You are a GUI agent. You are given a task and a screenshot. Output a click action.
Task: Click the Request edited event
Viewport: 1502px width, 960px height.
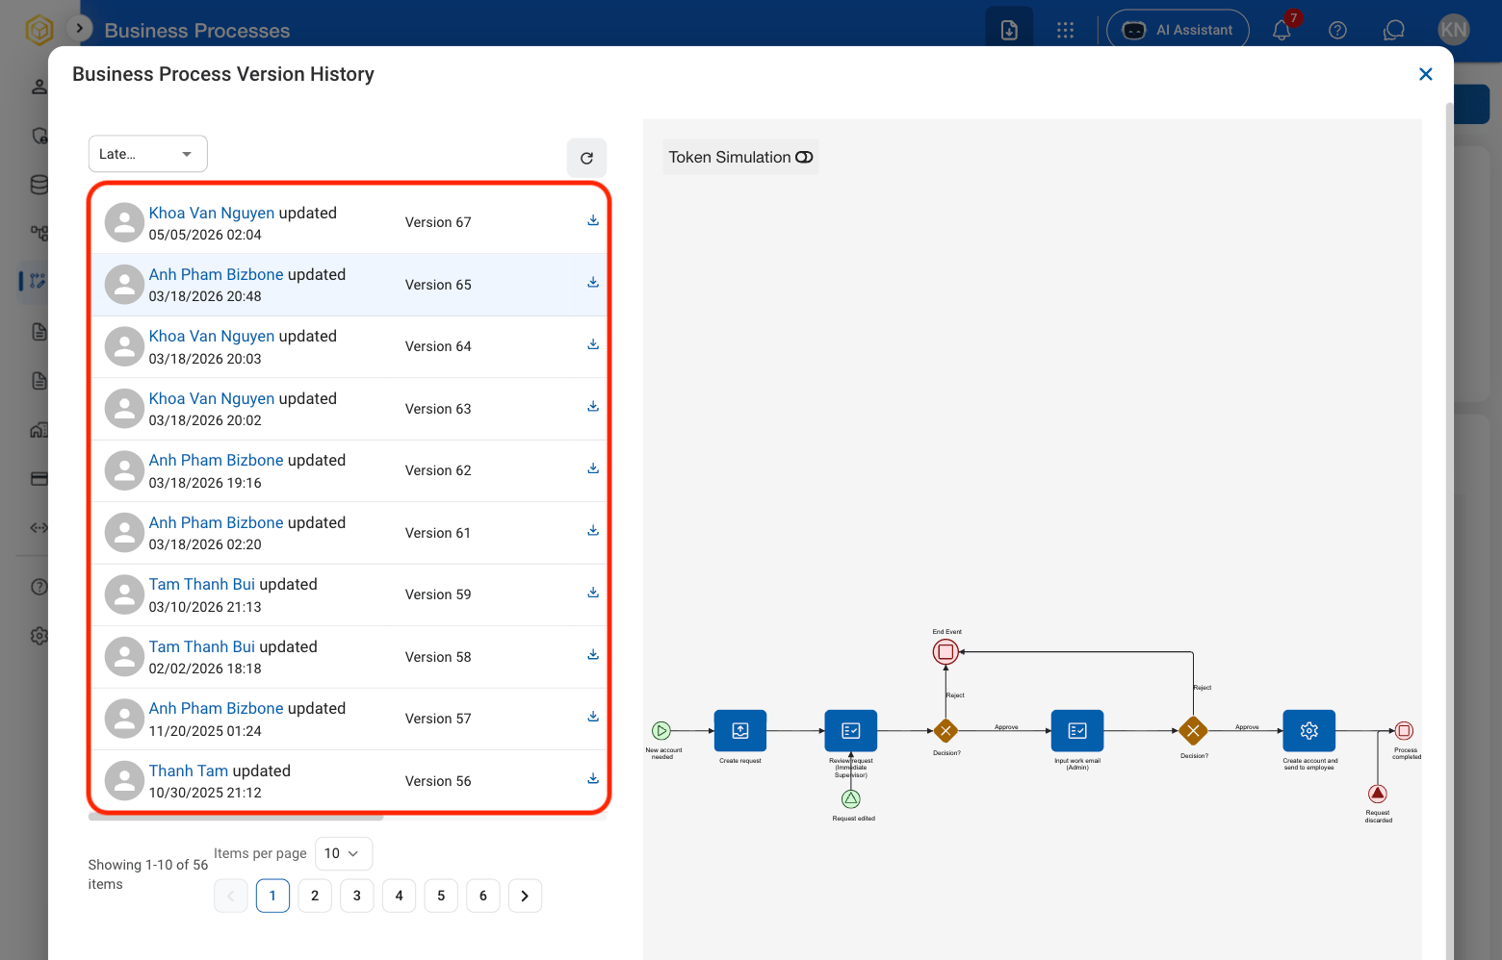[851, 798]
